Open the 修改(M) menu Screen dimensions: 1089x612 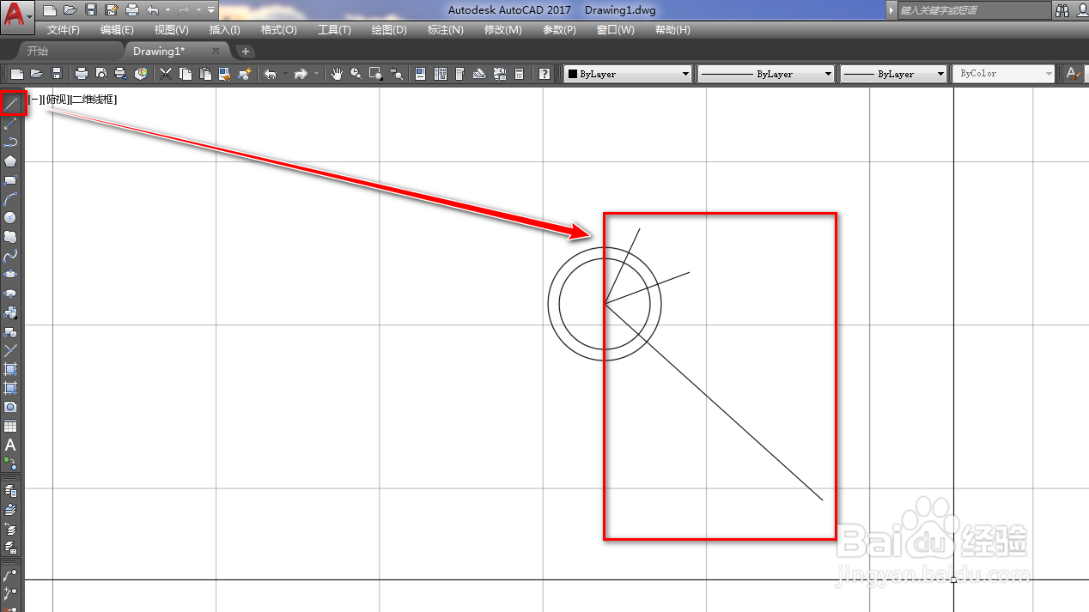point(503,30)
